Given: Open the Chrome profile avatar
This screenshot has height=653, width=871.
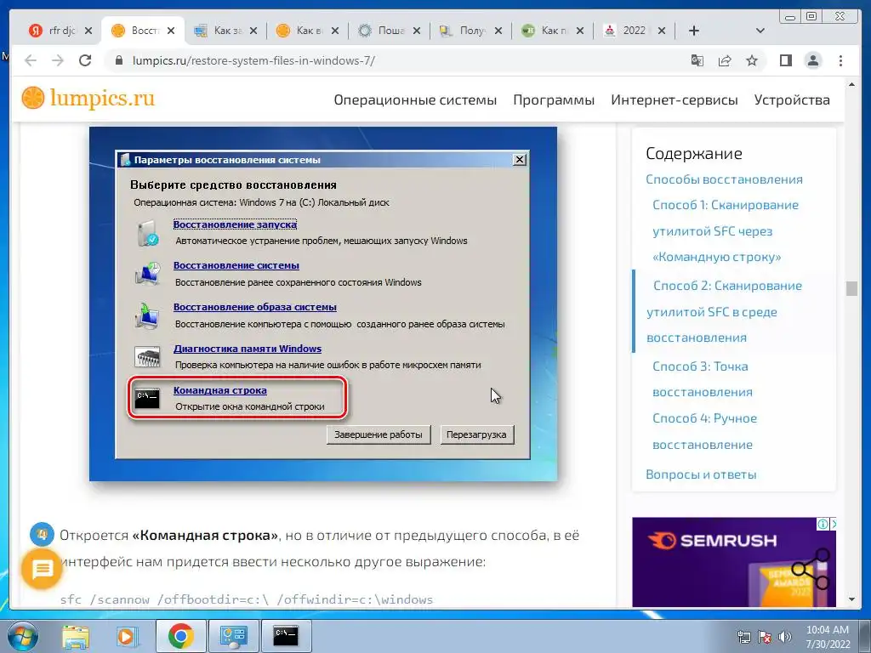Looking at the screenshot, I should click(813, 60).
